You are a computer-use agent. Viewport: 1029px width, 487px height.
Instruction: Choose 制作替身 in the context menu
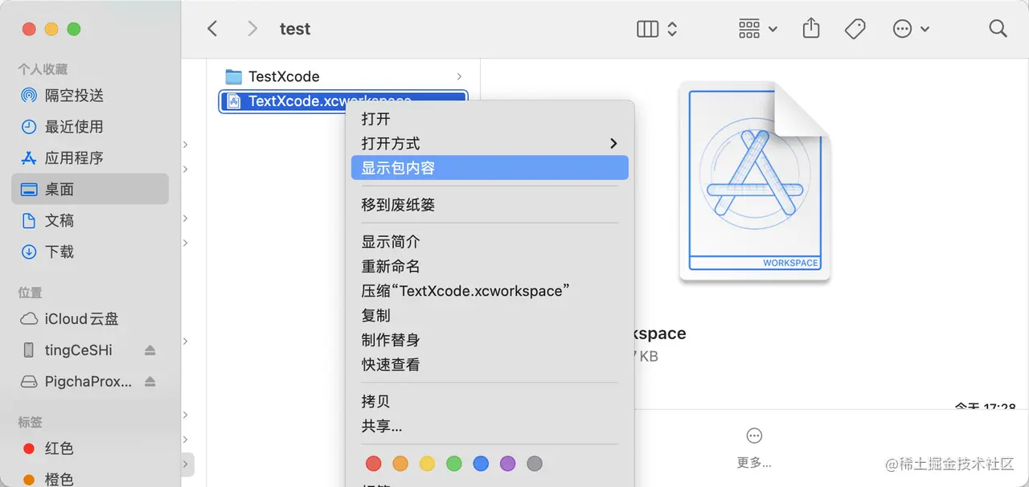pos(490,340)
